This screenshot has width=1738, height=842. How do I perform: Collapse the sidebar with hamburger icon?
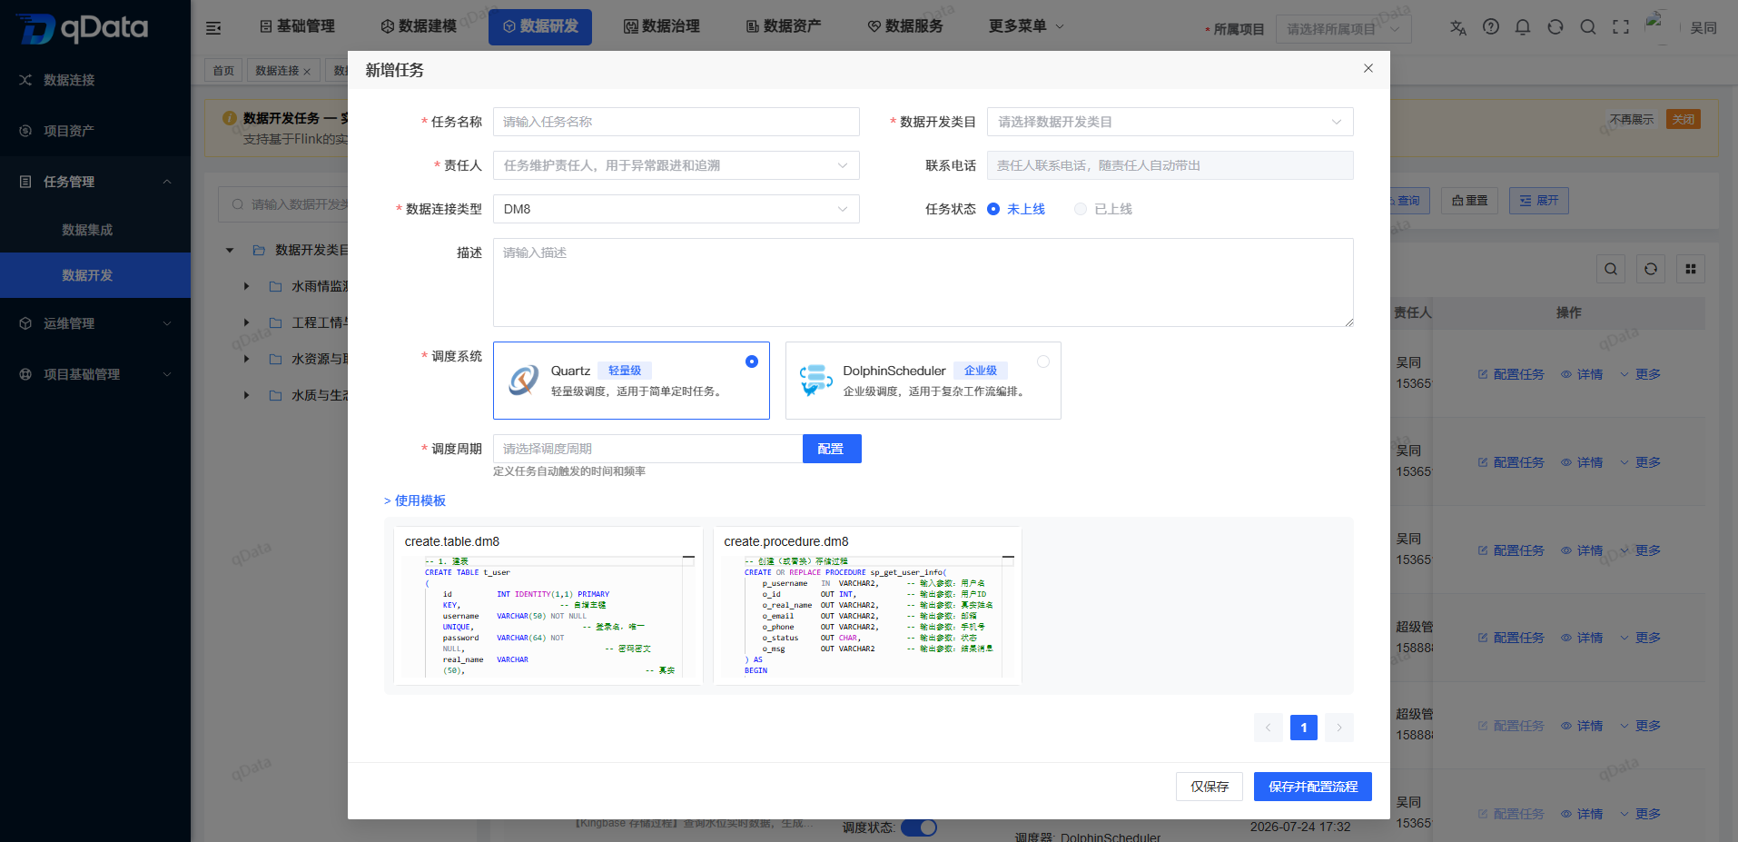point(213,28)
